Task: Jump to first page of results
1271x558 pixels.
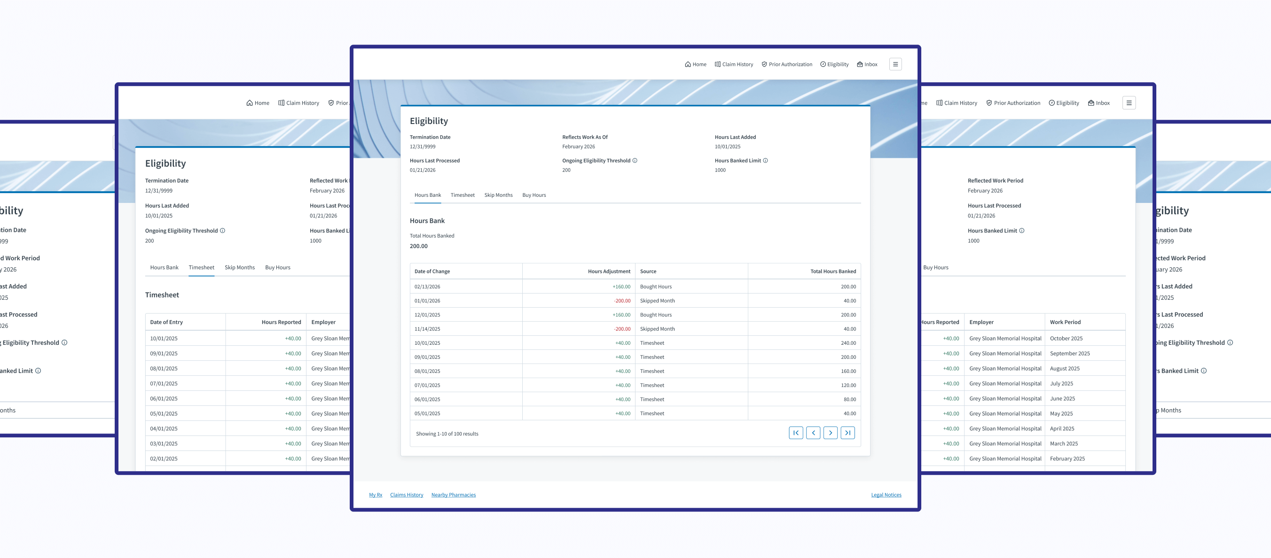Action: 795,433
